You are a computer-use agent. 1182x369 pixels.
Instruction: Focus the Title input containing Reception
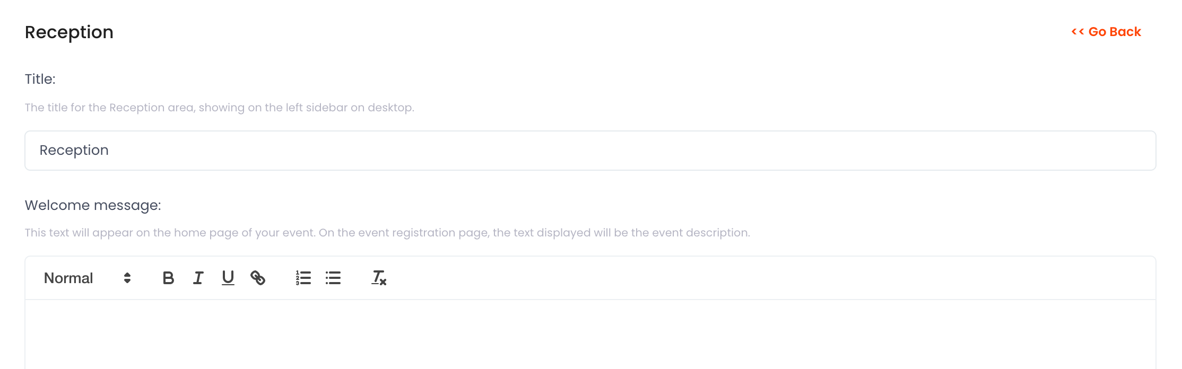pos(590,151)
